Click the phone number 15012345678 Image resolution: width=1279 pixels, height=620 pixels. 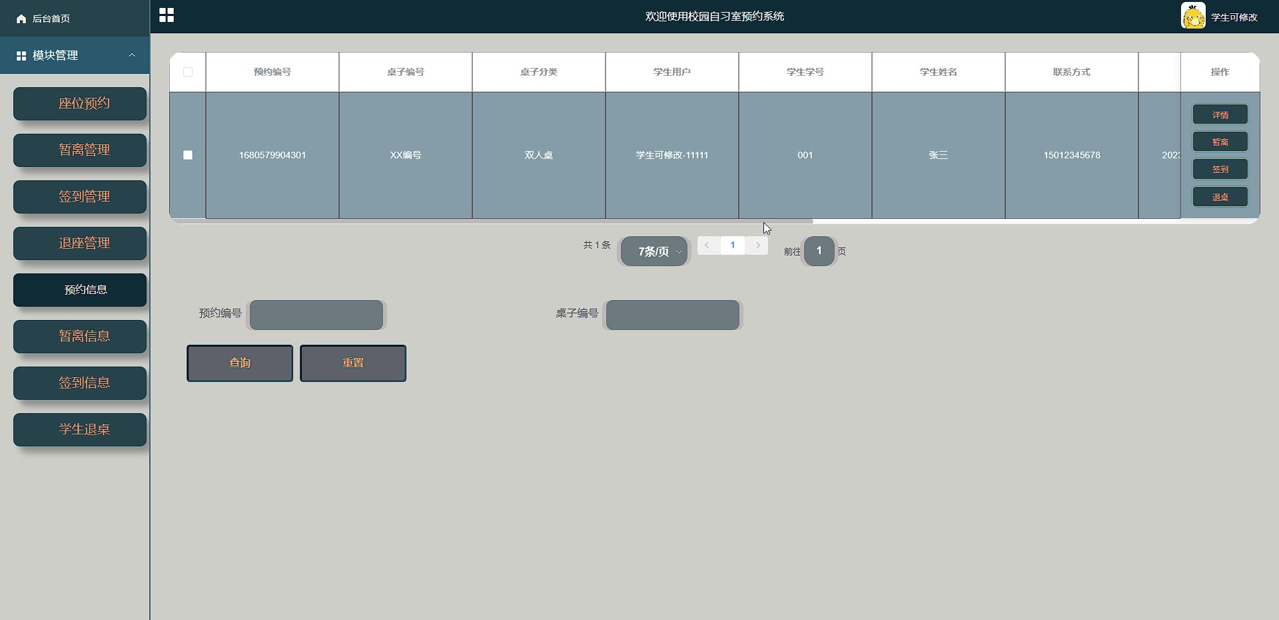coord(1072,155)
